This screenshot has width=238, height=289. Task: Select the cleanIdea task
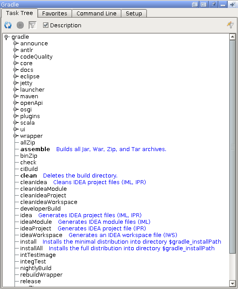click(x=33, y=182)
